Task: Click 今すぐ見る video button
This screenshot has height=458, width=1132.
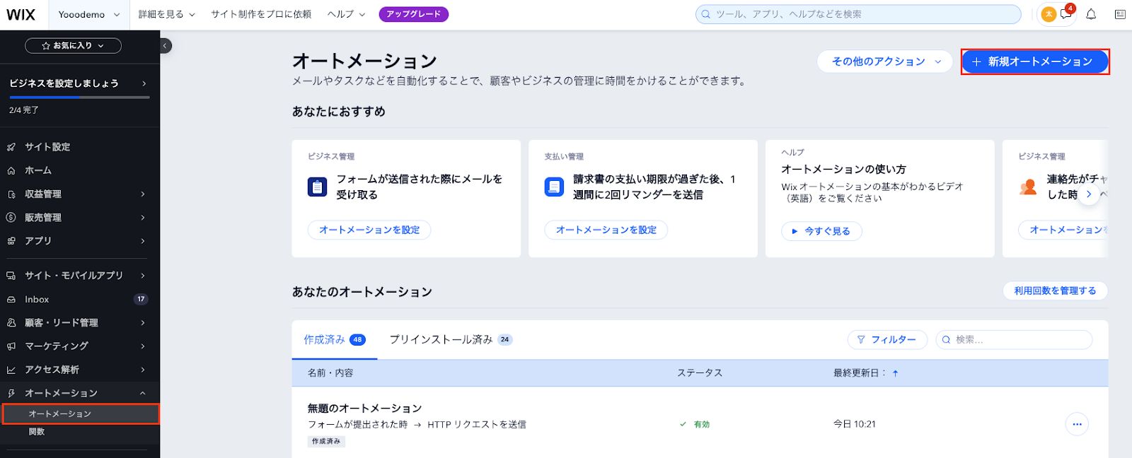Action: [x=821, y=231]
